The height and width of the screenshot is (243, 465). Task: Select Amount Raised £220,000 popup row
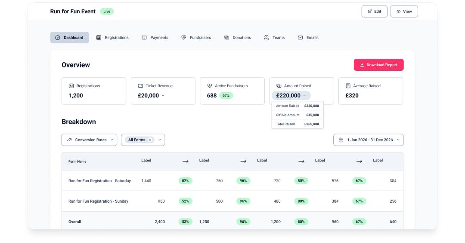point(298,106)
